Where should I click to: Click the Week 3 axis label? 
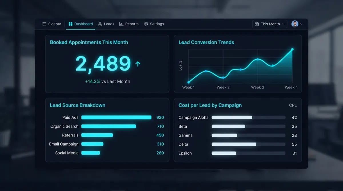pos(258,87)
